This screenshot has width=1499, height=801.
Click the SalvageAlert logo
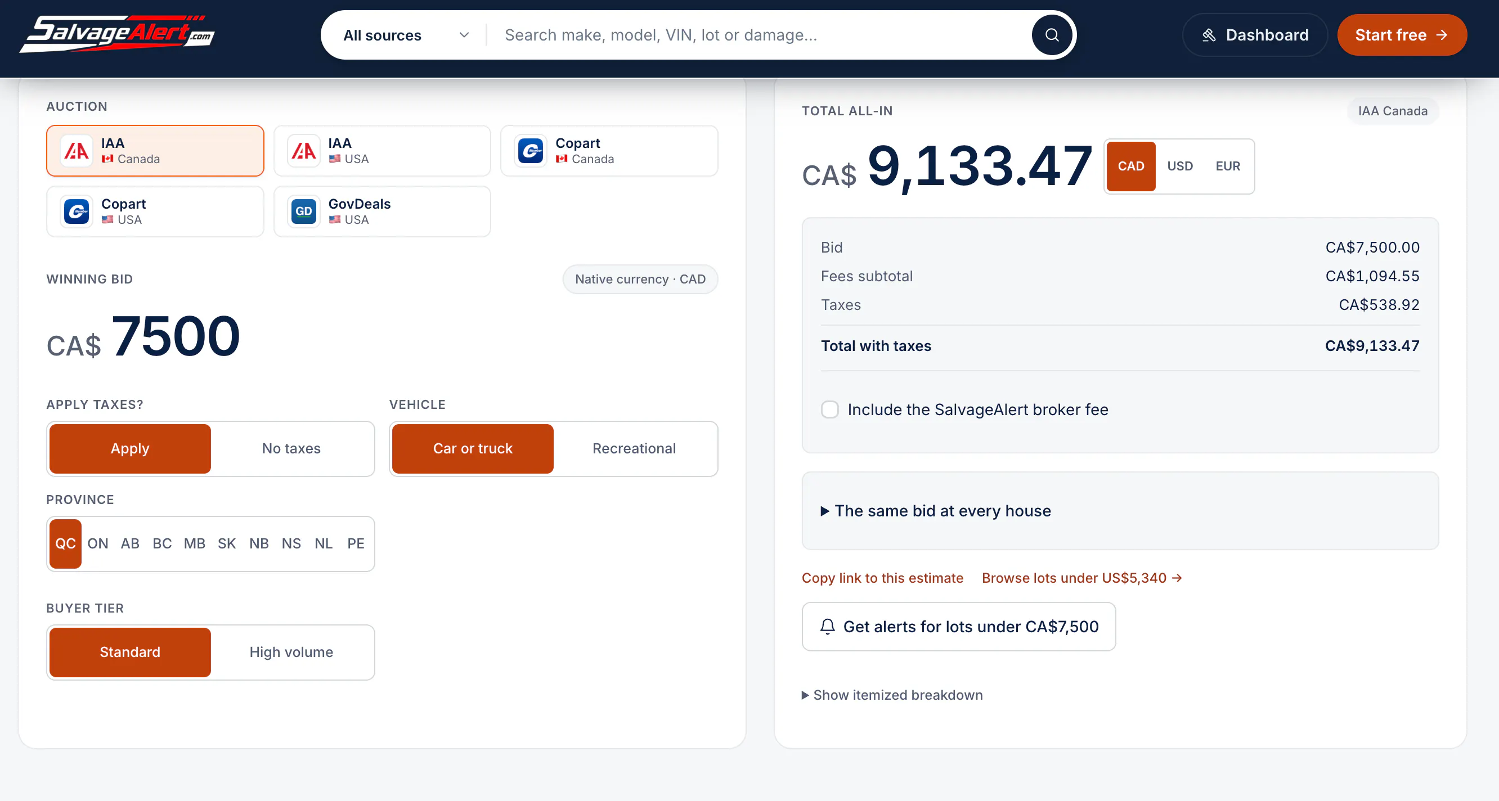(117, 34)
